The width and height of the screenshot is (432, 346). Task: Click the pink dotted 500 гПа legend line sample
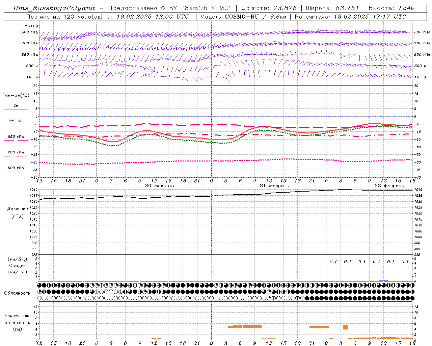pos(15,172)
